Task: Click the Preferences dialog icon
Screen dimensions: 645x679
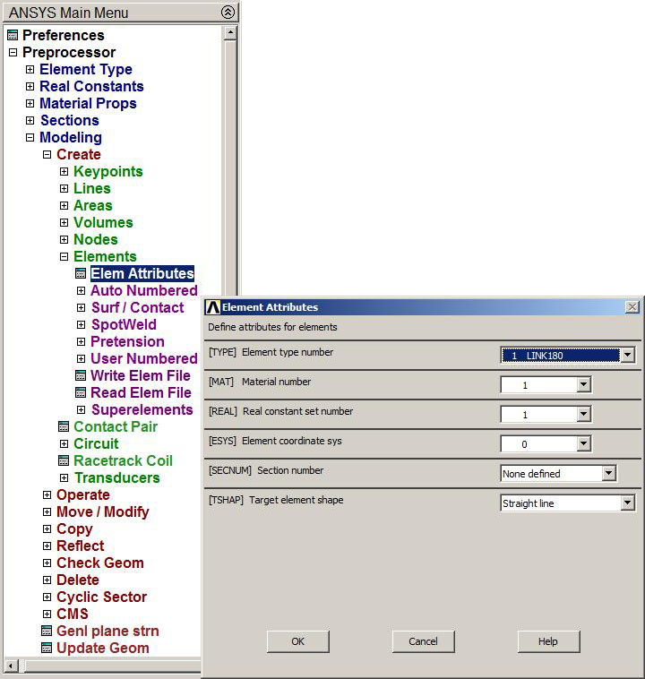Action: click(x=13, y=36)
